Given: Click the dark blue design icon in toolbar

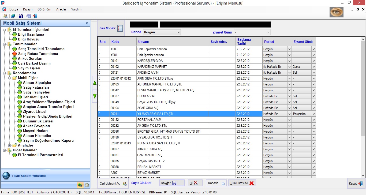Looking at the screenshot, I should (21, 16).
